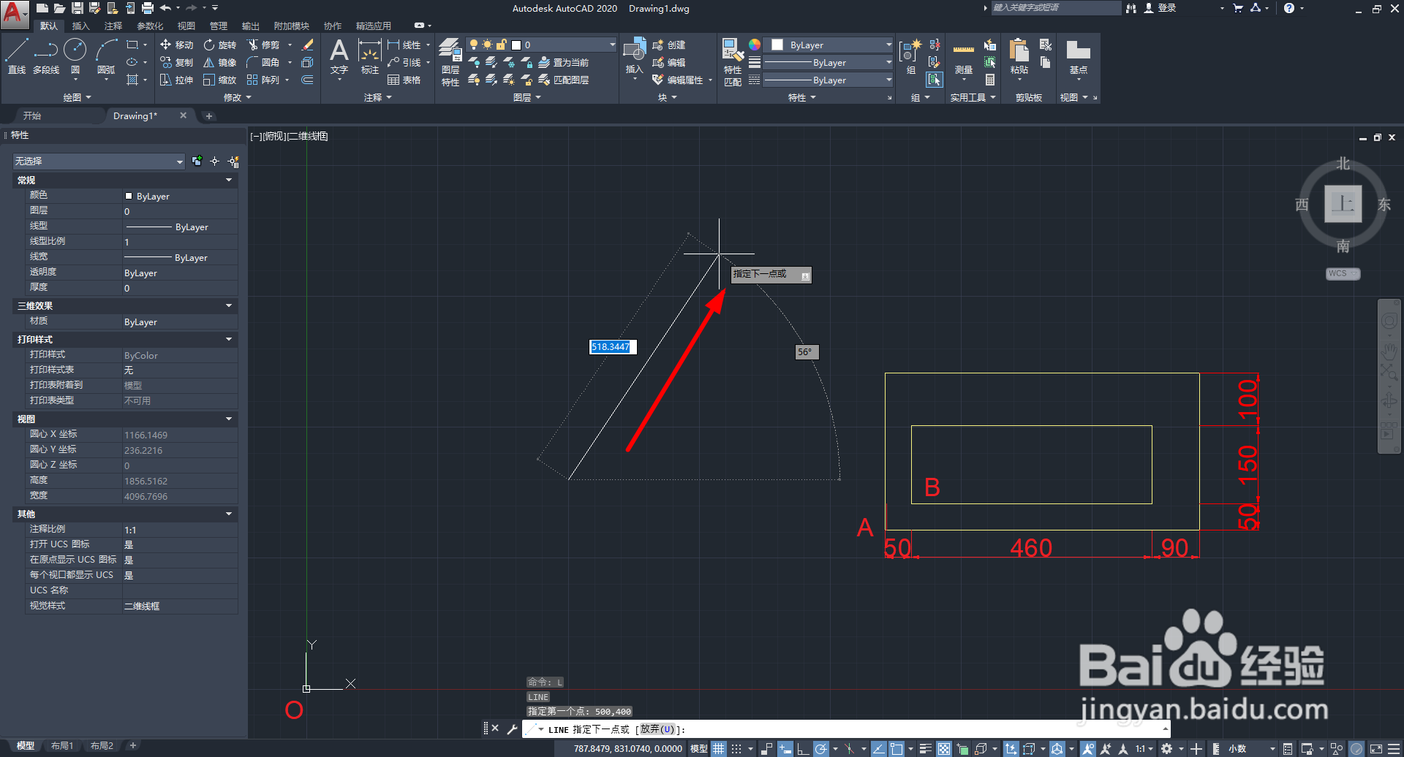Select the 标注 (Dimension) tool
The width and height of the screenshot is (1404, 757).
point(370,57)
